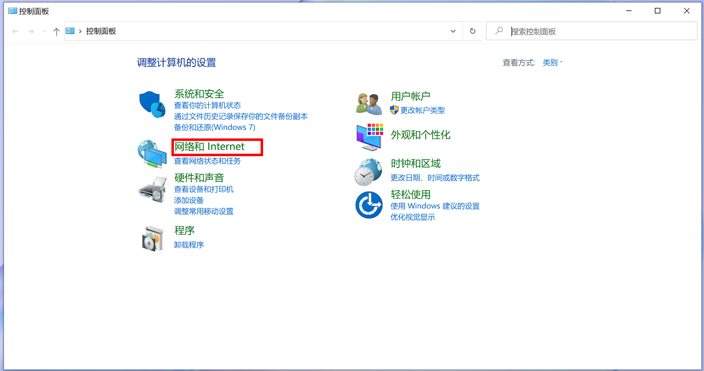The image size is (704, 371).
Task: Click the up arrow navigation button
Action: [56, 32]
